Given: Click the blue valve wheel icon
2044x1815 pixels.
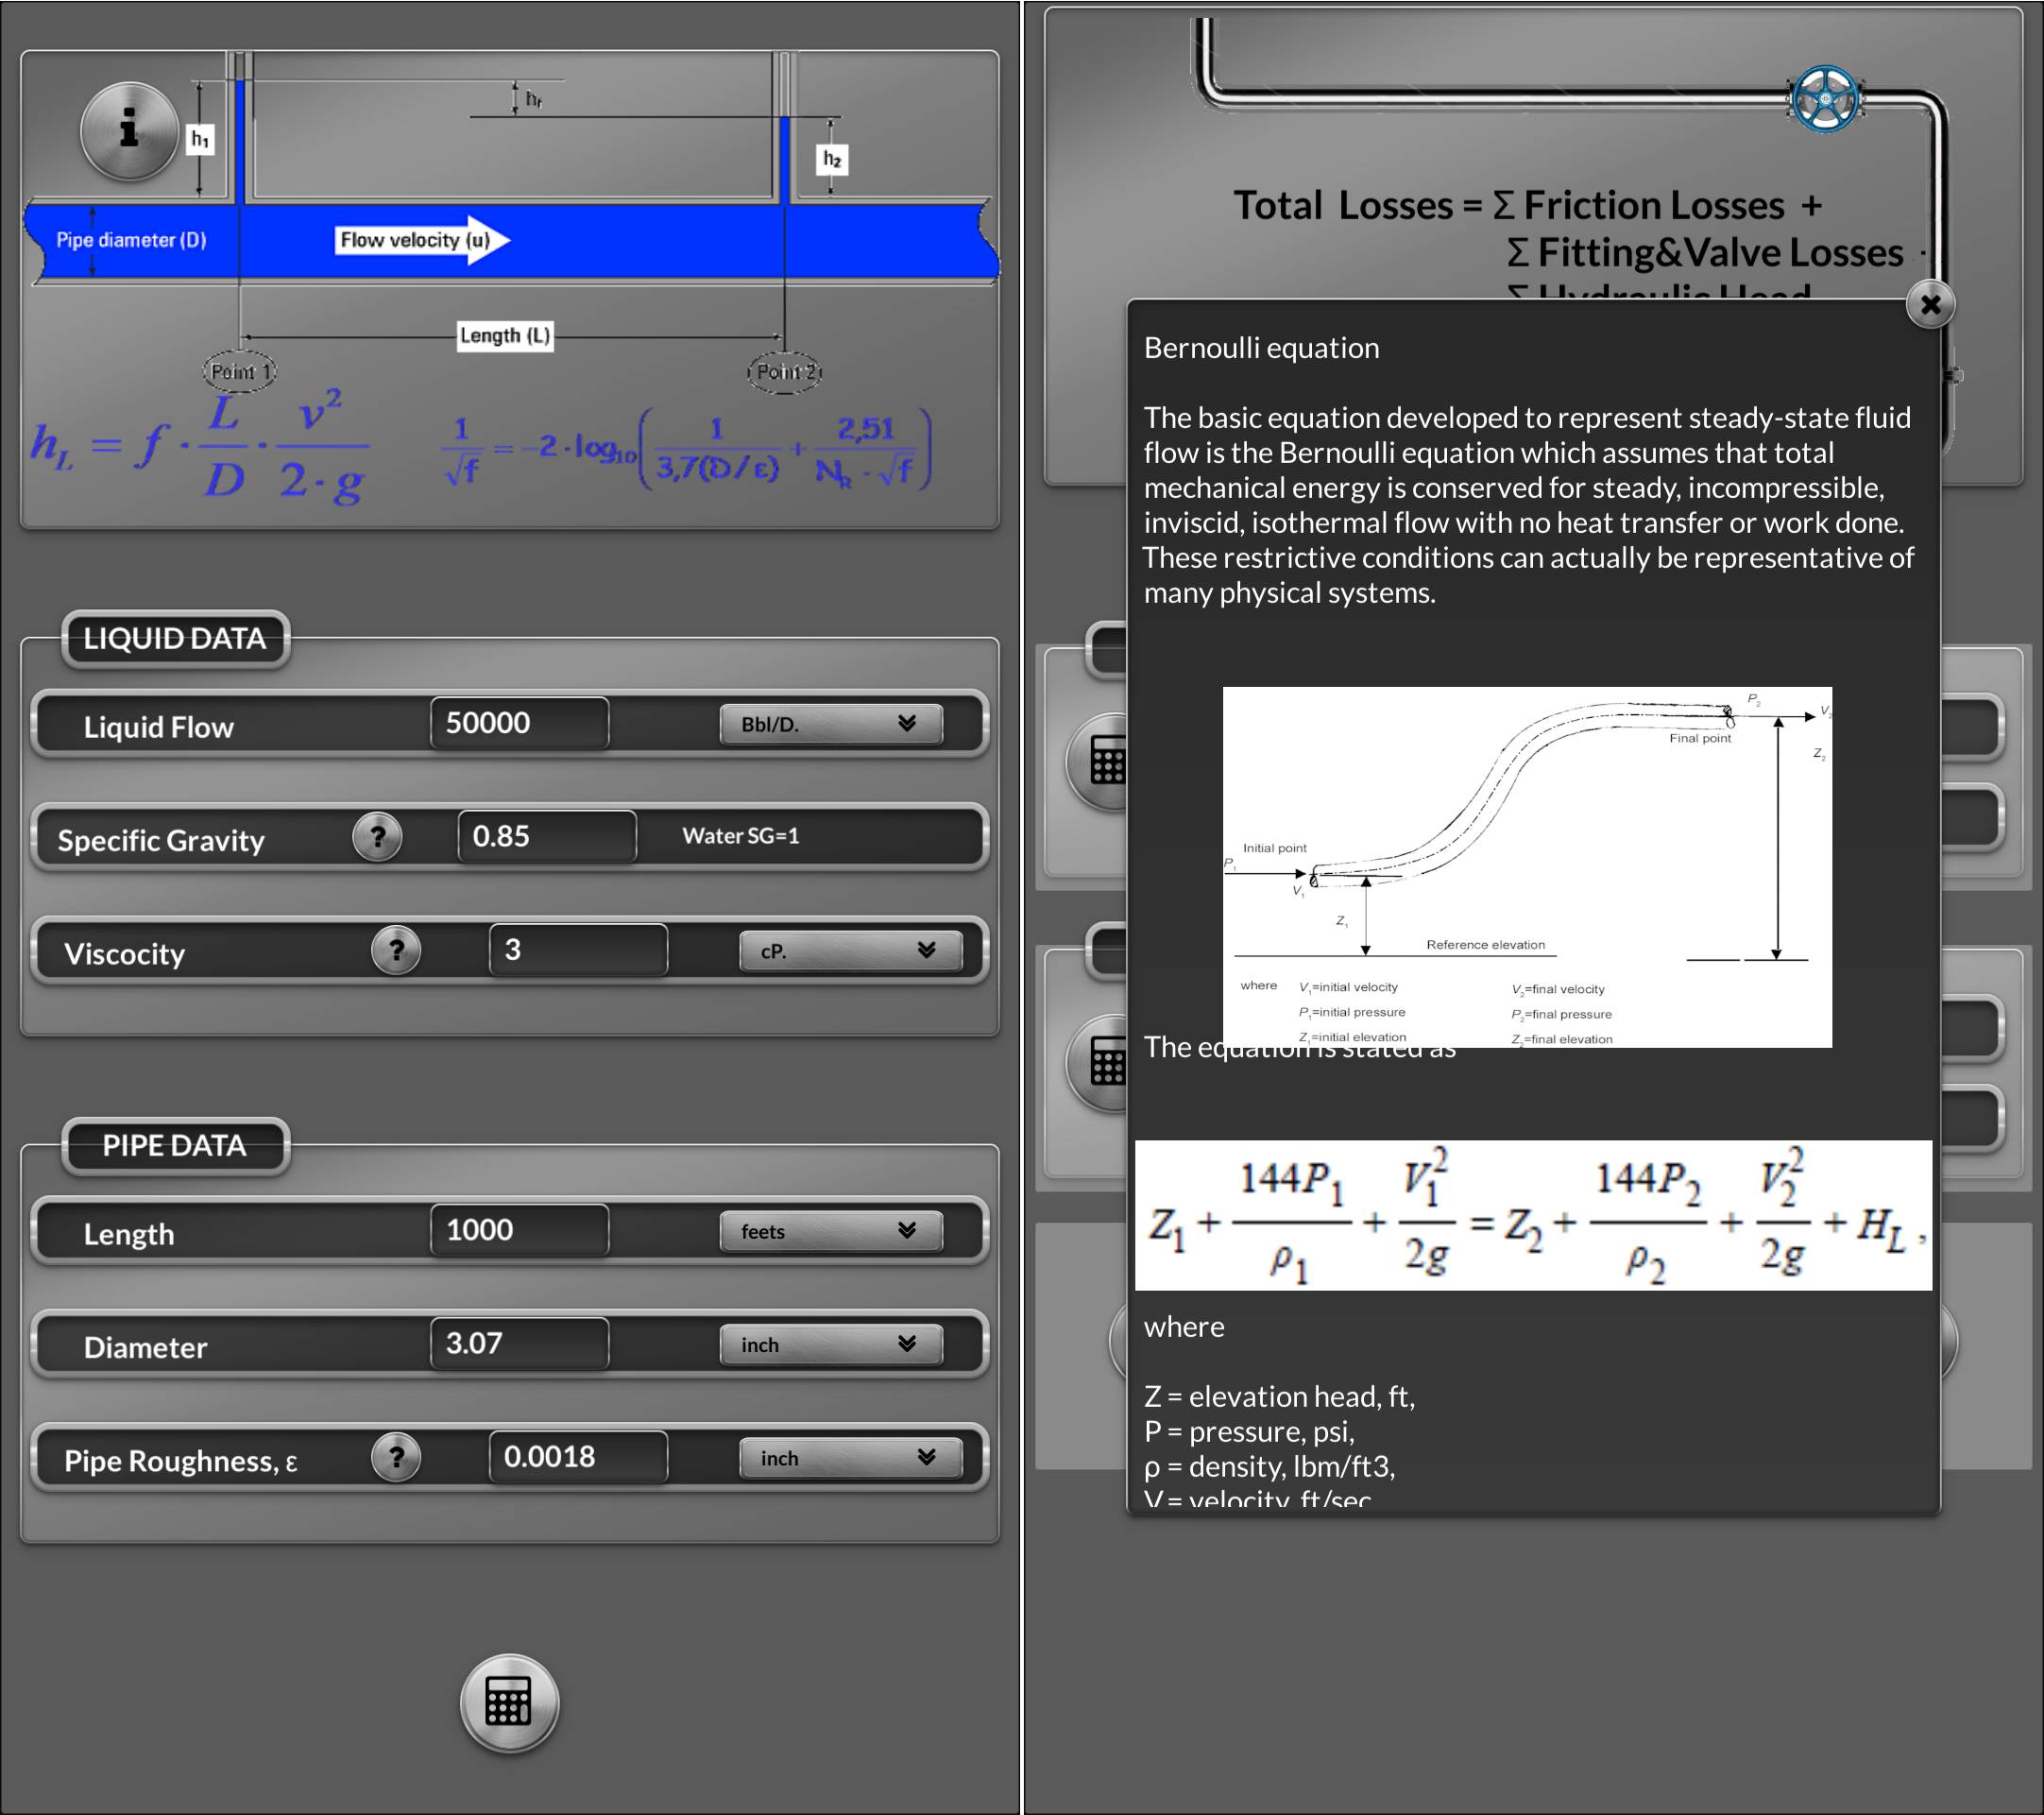Looking at the screenshot, I should pyautogui.click(x=1825, y=99).
